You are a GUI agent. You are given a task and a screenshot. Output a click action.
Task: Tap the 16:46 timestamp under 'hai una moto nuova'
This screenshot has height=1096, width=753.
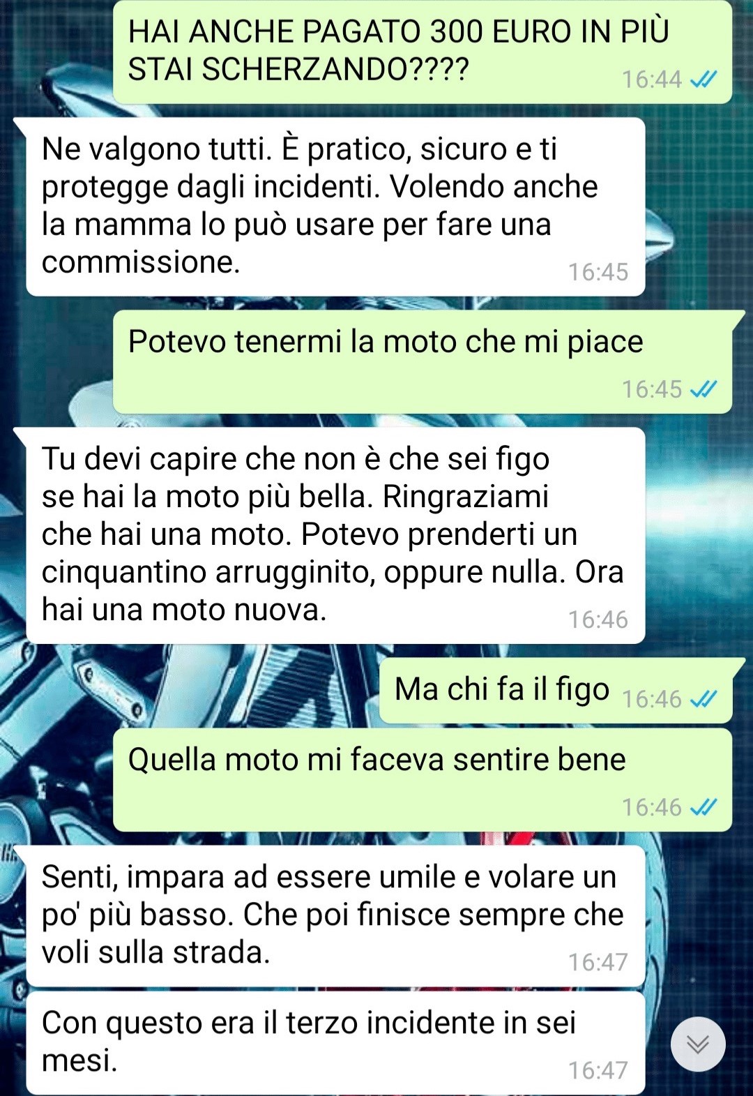[598, 620]
